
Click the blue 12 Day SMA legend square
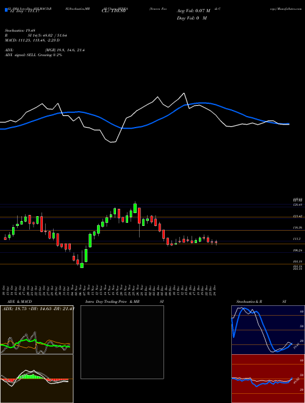(6, 10)
